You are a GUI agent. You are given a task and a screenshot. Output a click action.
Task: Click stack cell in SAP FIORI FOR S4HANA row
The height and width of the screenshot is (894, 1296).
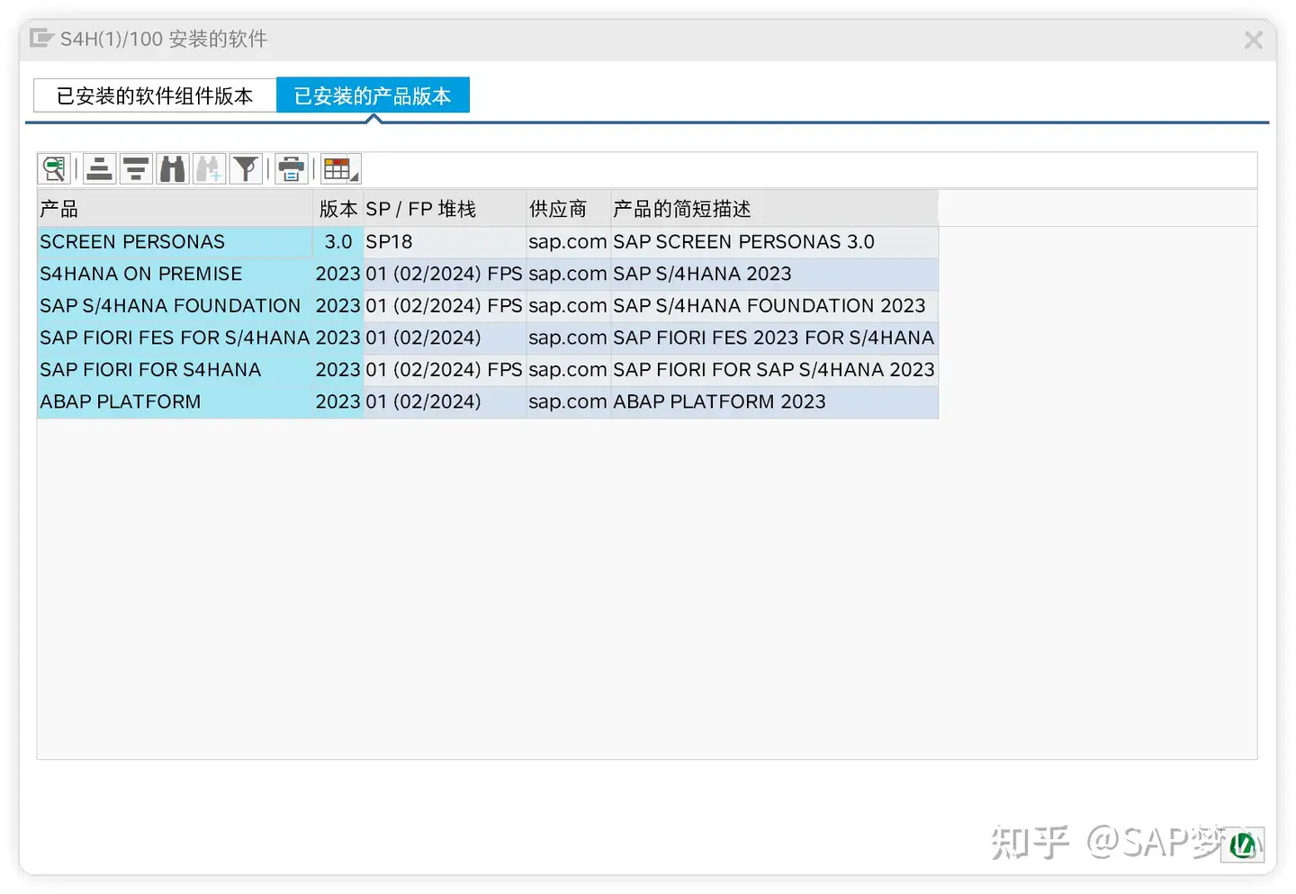[x=445, y=369]
